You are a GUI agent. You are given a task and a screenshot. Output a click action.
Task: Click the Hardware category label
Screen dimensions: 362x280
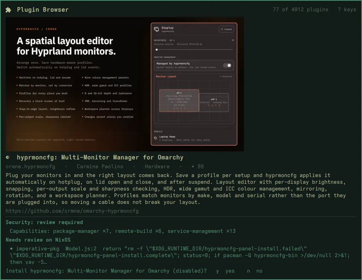pyautogui.click(x=157, y=166)
